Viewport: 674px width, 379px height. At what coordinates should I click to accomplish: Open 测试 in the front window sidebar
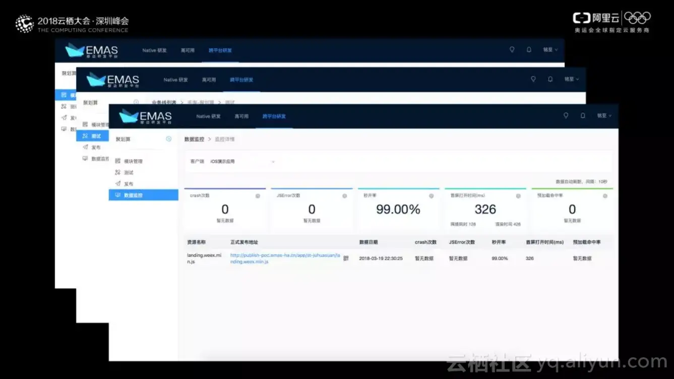(129, 172)
